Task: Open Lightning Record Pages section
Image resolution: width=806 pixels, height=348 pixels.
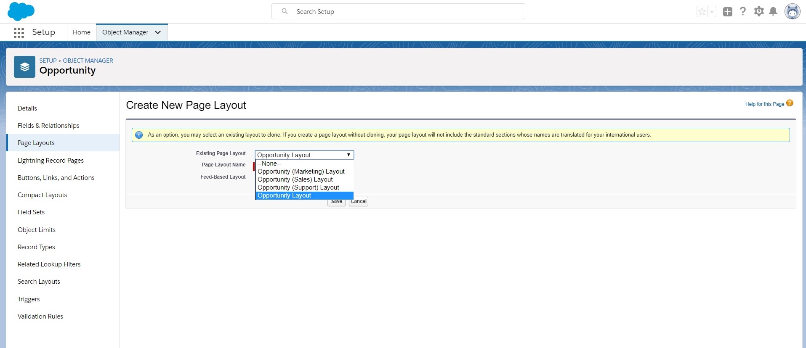Action: 51,161
